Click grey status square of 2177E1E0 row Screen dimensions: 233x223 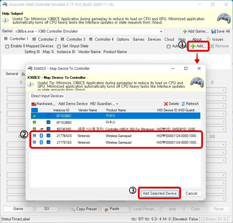pos(34,142)
